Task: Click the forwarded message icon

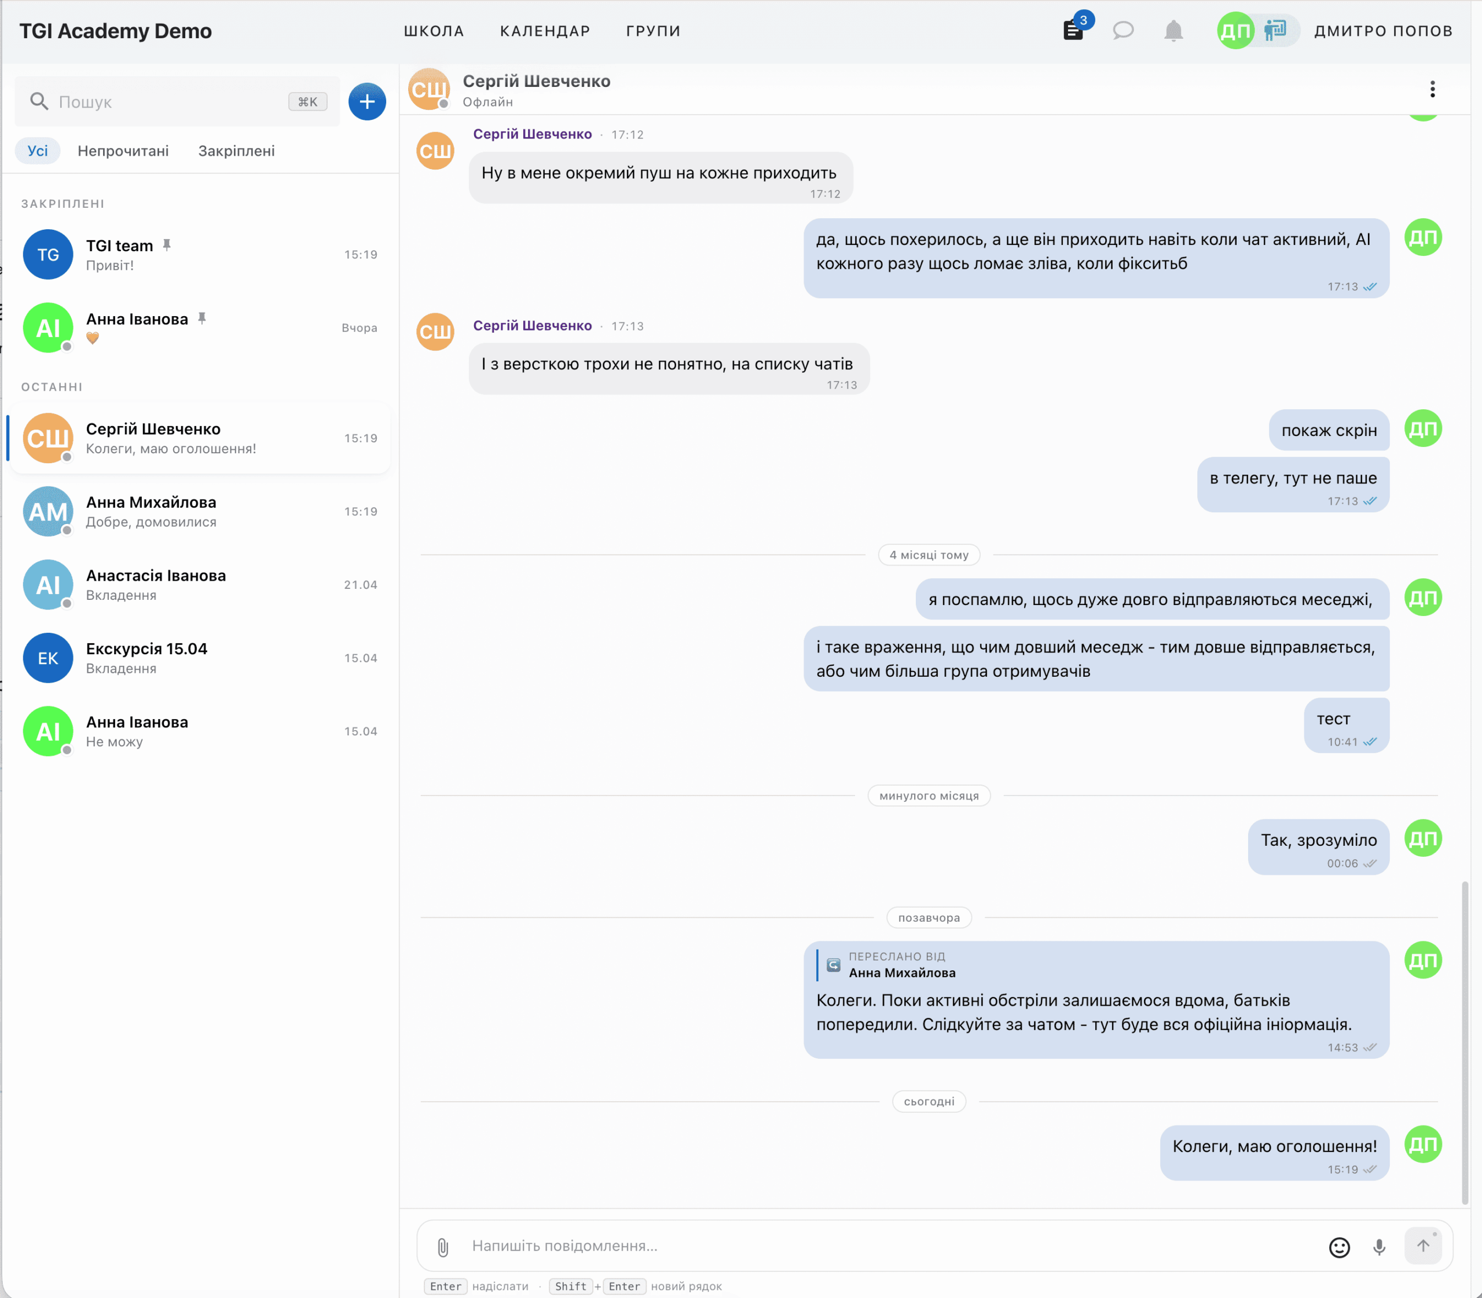Action: coord(834,965)
